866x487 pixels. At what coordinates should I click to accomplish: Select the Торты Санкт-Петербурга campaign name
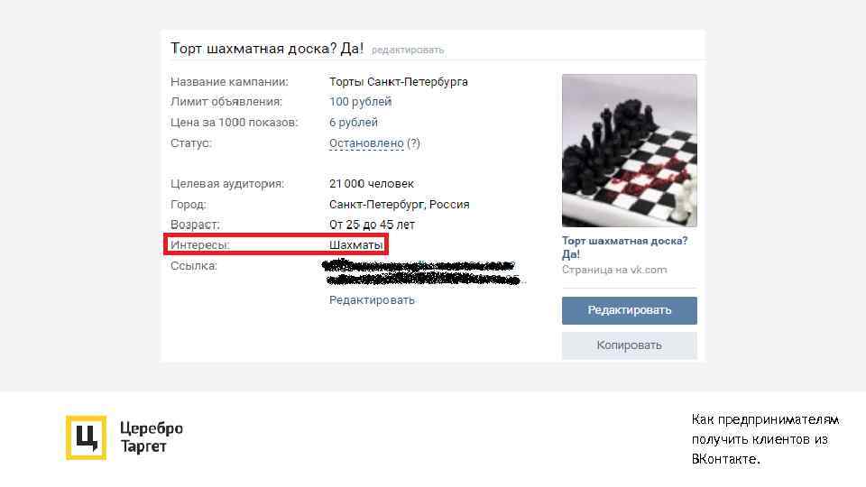[x=398, y=82]
